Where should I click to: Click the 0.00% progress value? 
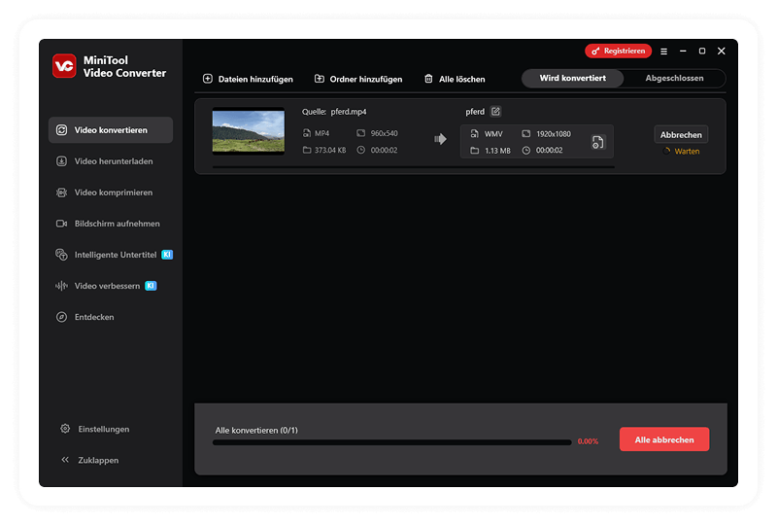click(588, 441)
